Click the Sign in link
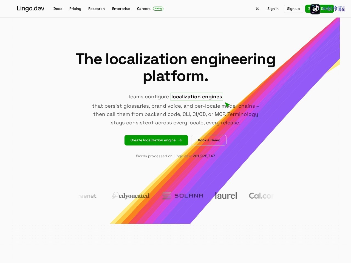Image resolution: width=351 pixels, height=263 pixels. [273, 9]
